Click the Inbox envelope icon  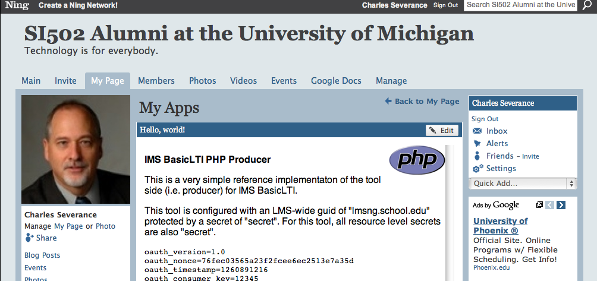[477, 131]
